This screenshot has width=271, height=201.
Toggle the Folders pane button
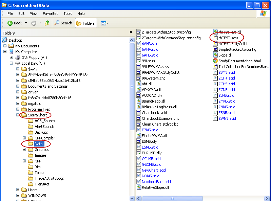pyautogui.click(x=86, y=23)
